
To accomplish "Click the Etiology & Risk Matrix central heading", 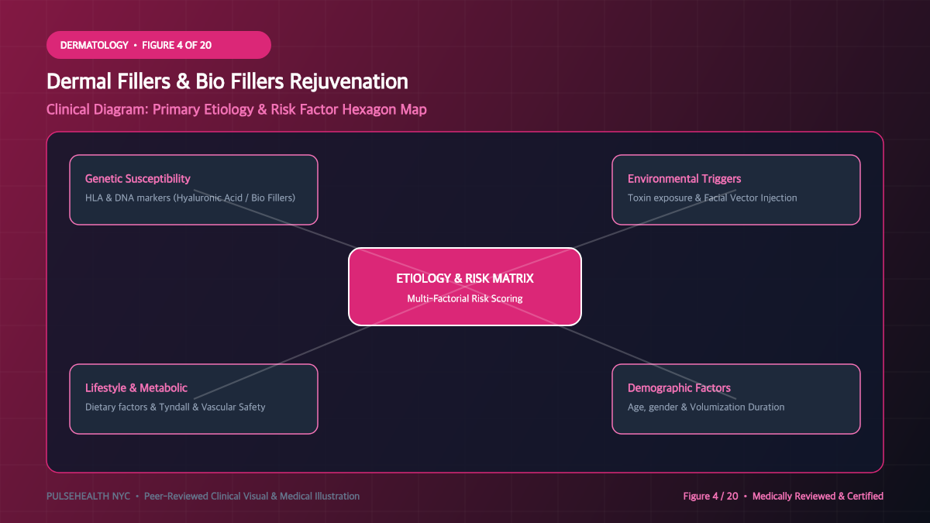I will tap(465, 278).
